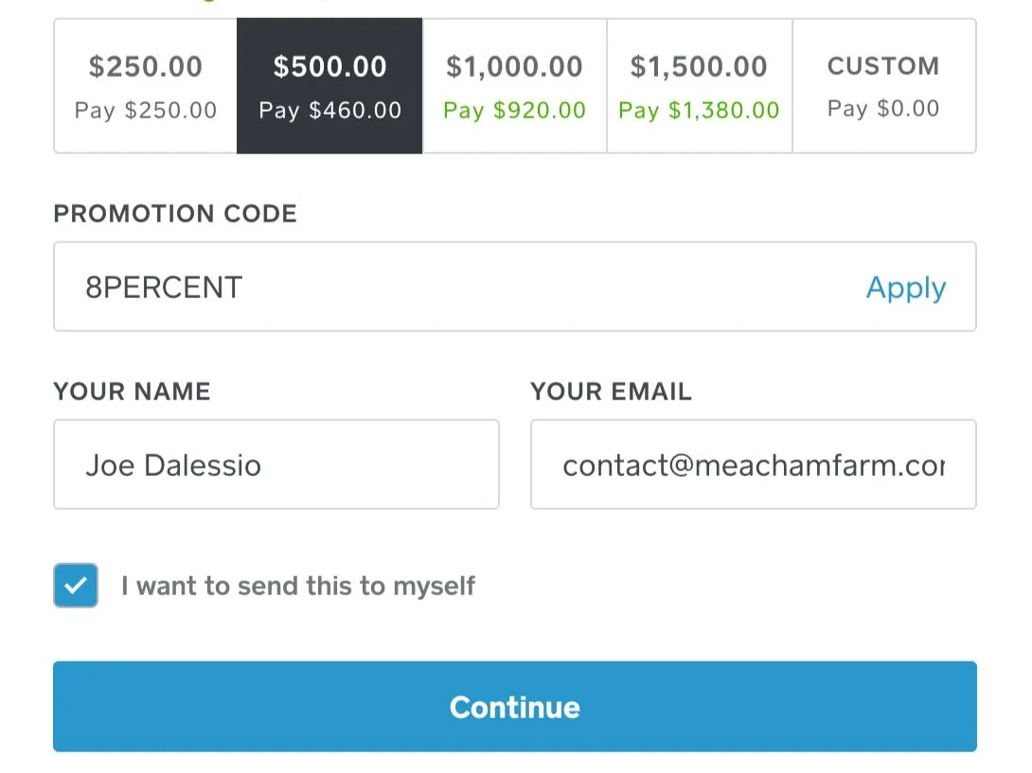Click the YOUR NAME field label
The height and width of the screenshot is (773, 1032).
(132, 392)
